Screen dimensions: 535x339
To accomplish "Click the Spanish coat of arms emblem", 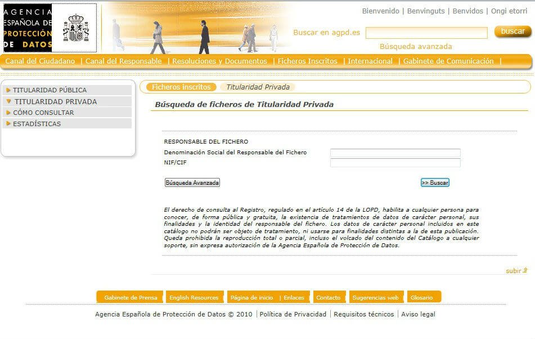I will pyautogui.click(x=76, y=28).
